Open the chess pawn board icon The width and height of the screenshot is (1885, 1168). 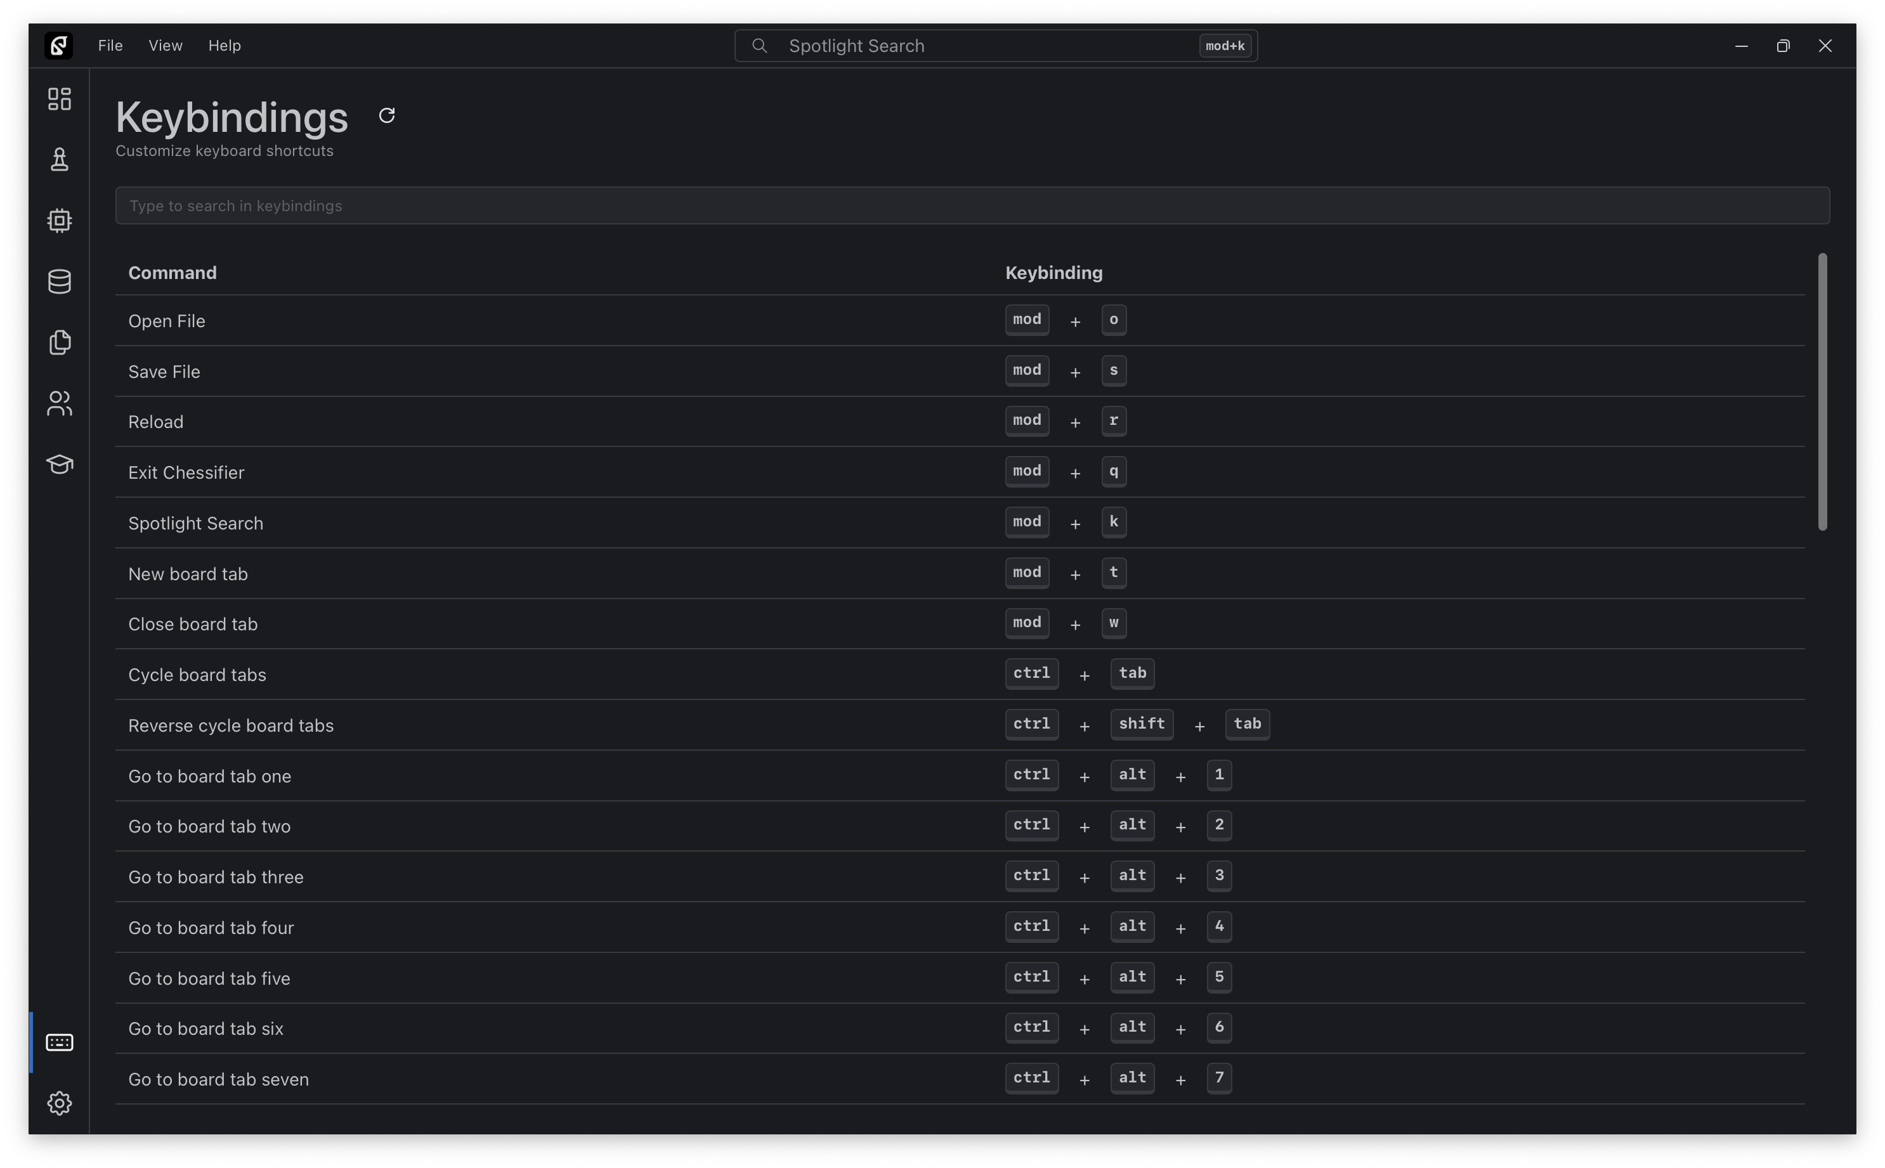pos(60,160)
